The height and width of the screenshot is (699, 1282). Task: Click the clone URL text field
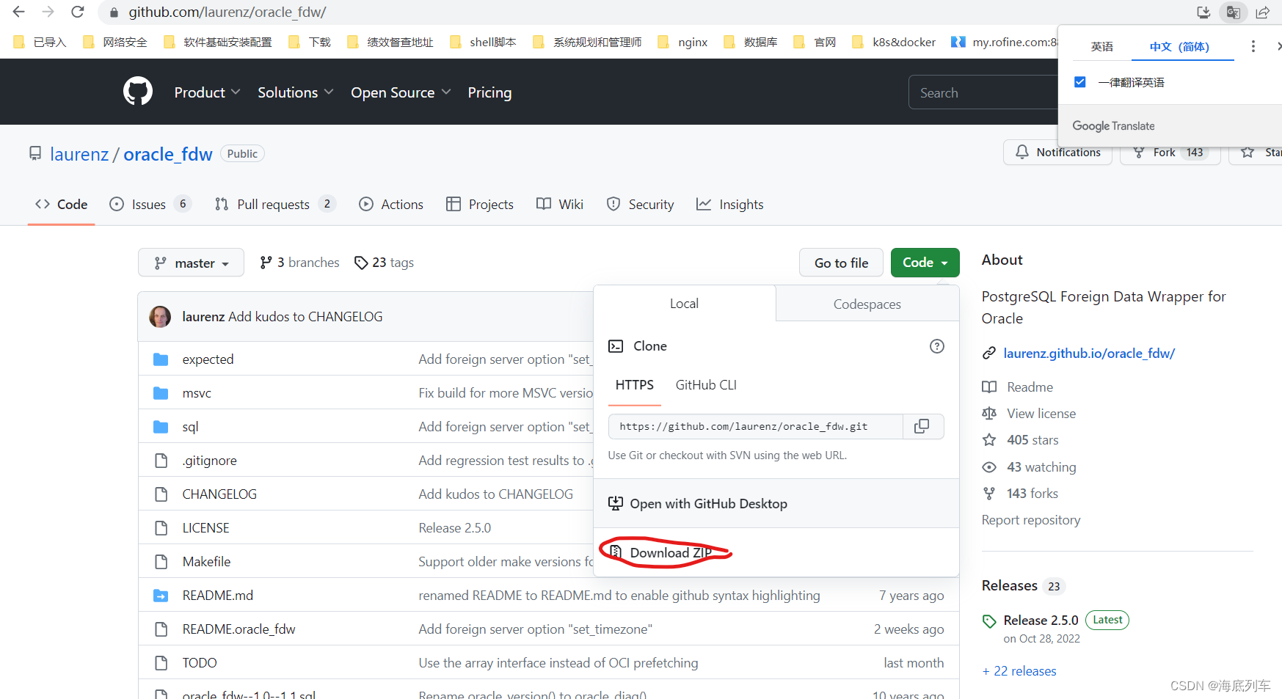click(755, 426)
